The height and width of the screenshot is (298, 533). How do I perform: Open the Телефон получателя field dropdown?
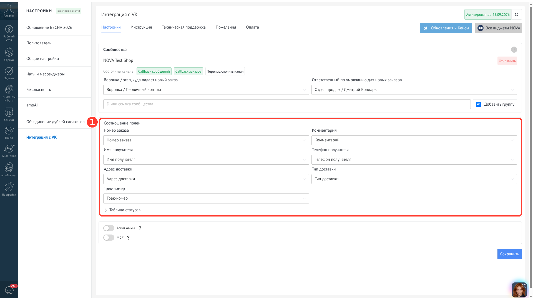[x=414, y=160]
